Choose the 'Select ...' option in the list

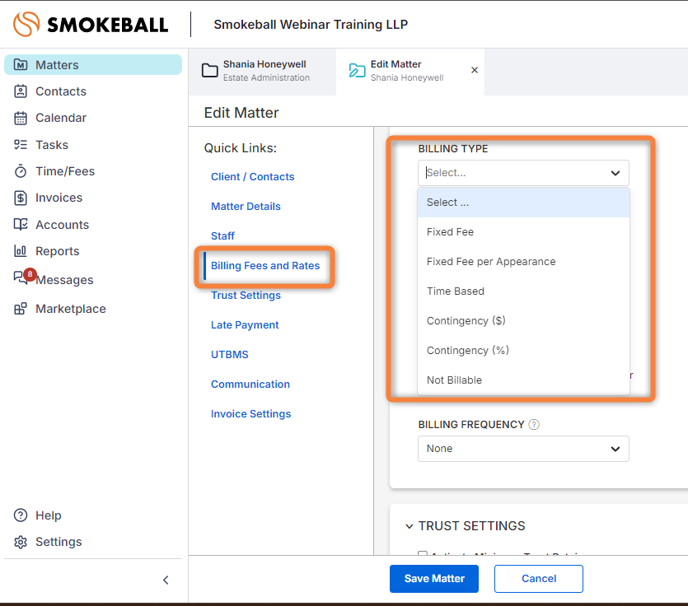coord(523,203)
